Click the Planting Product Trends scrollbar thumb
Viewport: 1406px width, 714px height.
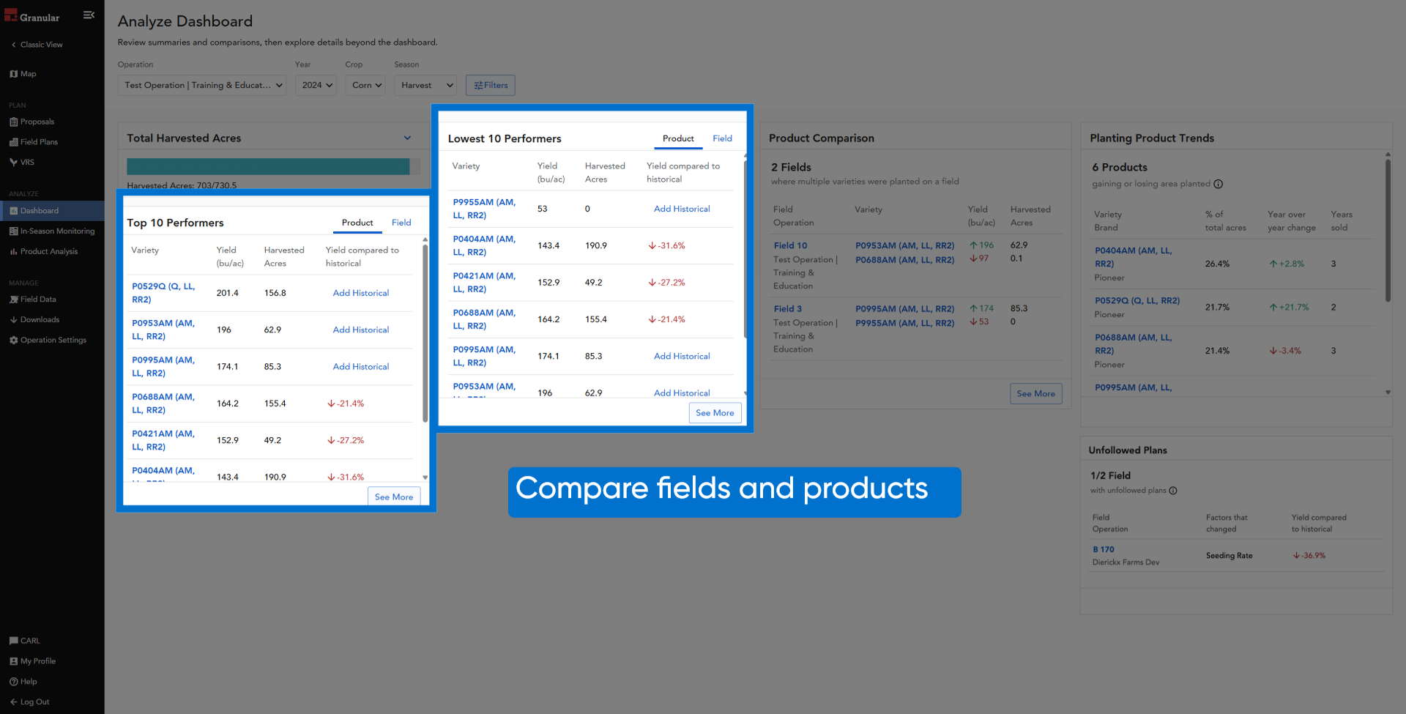[x=1388, y=231]
